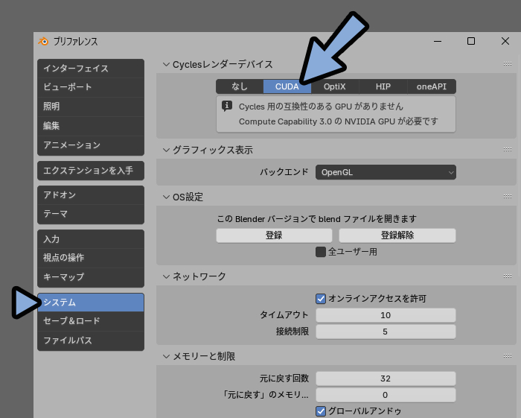Click the 登録解除 button
This screenshot has width=521, height=418.
pyautogui.click(x=397, y=235)
